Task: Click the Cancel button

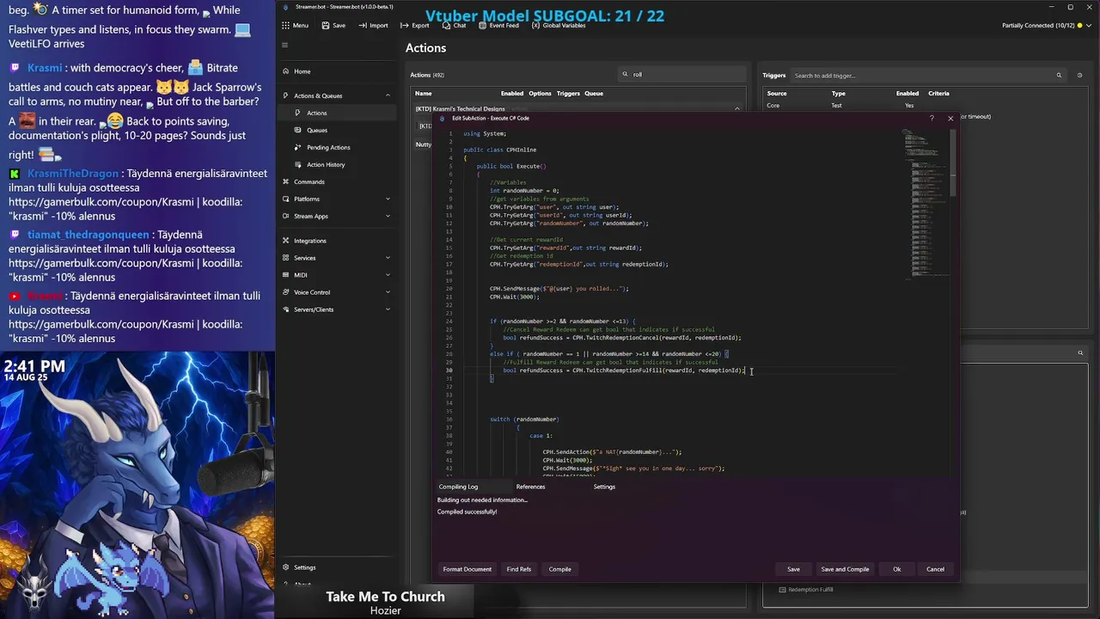Action: (935, 569)
